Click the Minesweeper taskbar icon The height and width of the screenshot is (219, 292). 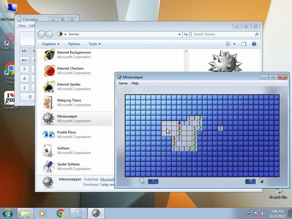pyautogui.click(x=96, y=213)
